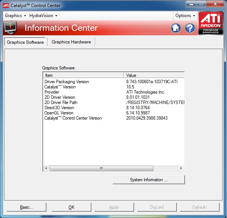The height and width of the screenshot is (218, 227).
Task: Click the ATI icon in the title bar
Action: coord(6,6)
